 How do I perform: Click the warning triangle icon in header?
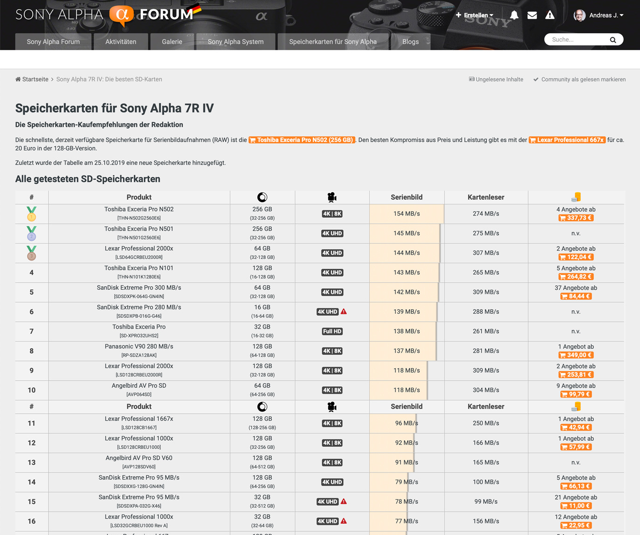(550, 15)
